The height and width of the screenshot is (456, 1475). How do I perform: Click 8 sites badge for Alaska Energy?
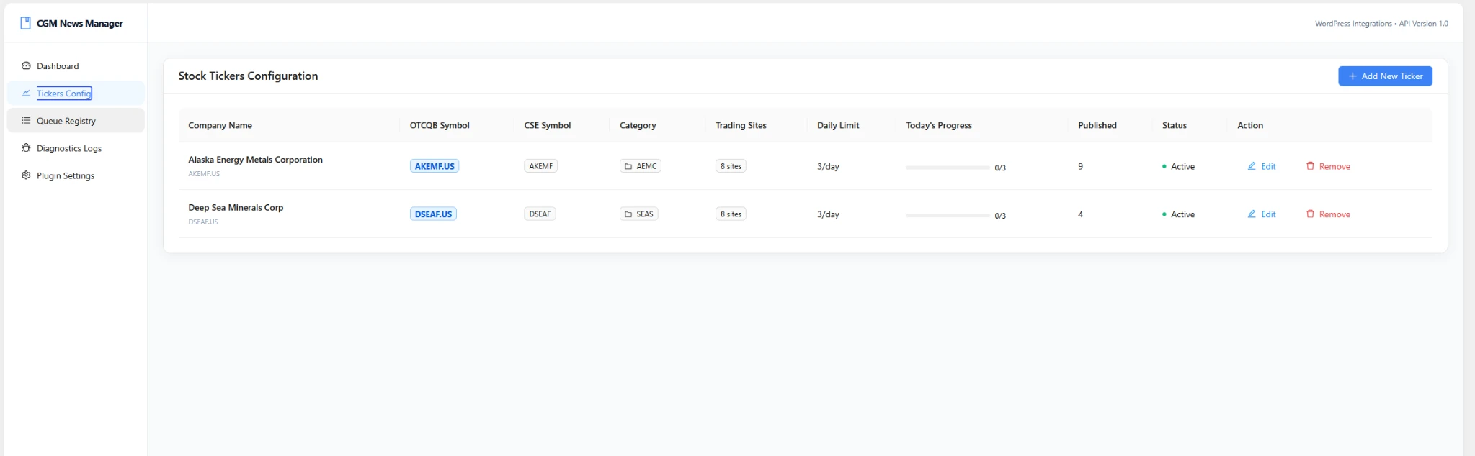pyautogui.click(x=731, y=166)
